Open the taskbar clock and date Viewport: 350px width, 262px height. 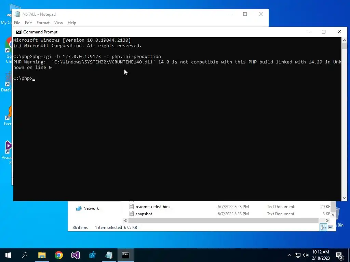coord(321,255)
